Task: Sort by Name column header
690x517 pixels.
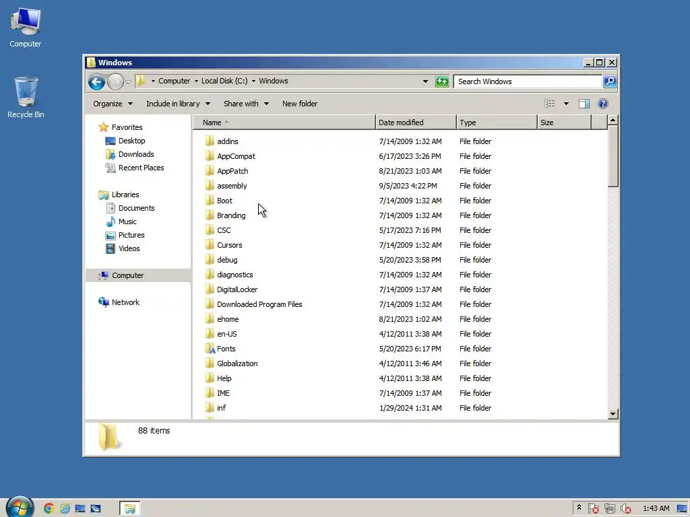Action: (x=284, y=123)
